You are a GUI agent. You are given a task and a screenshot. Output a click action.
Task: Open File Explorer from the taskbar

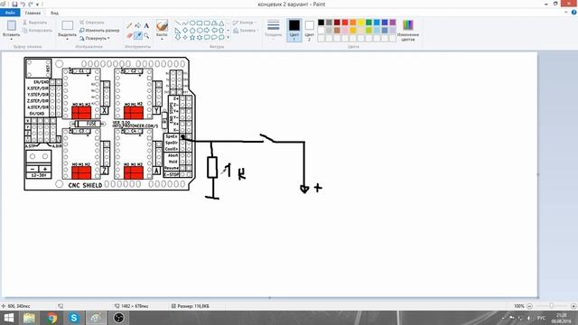click(x=29, y=318)
